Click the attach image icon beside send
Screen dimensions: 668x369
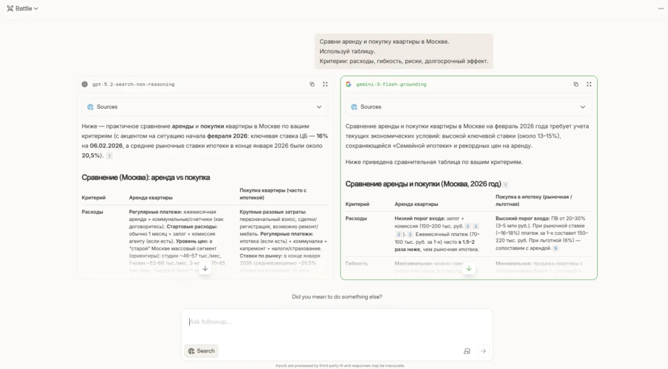pos(467,351)
